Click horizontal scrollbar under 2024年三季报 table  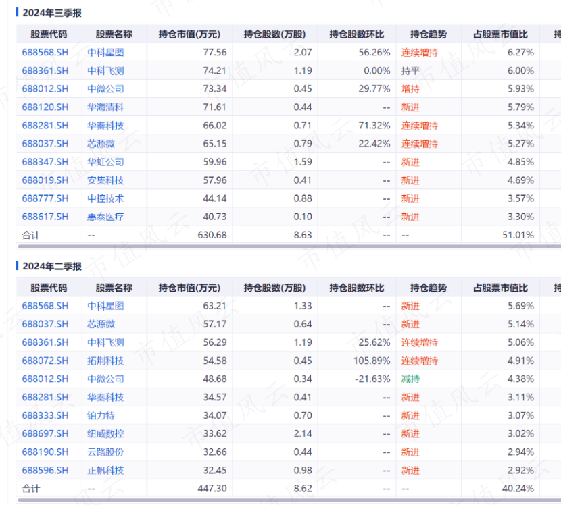(x=289, y=246)
